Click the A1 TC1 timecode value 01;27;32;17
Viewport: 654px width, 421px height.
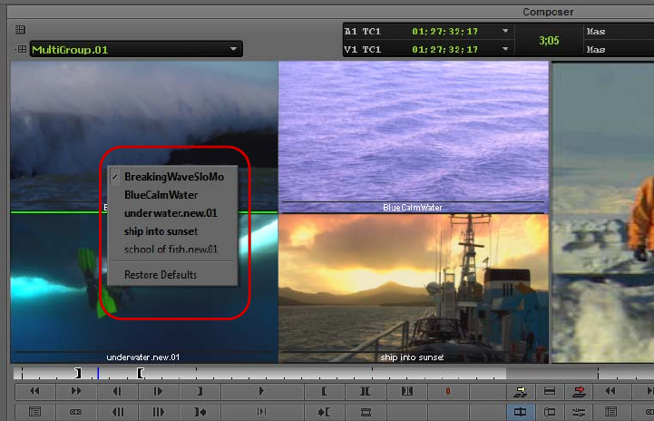pos(444,31)
